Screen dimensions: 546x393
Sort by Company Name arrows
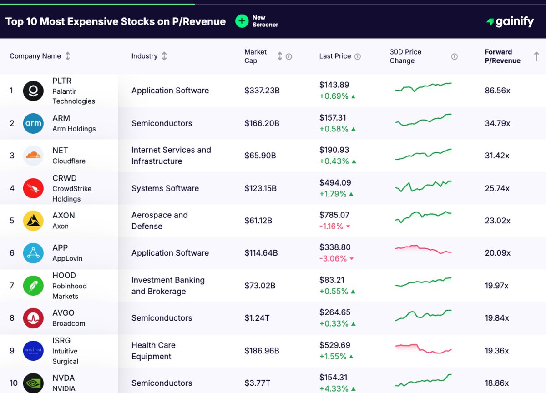tap(68, 56)
